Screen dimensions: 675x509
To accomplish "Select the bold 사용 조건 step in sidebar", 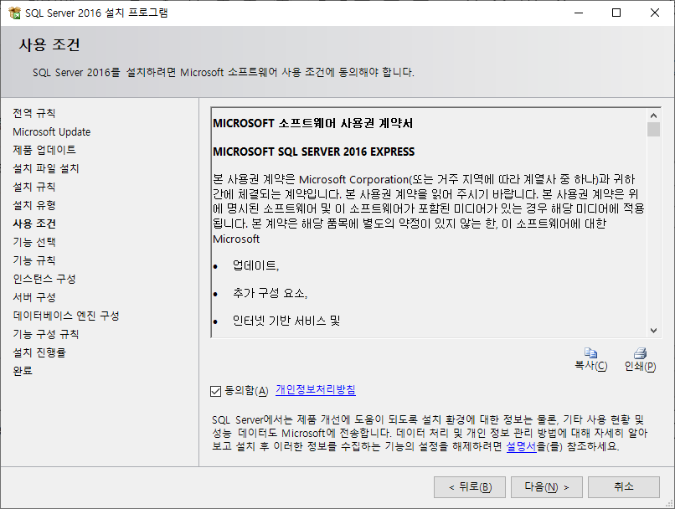I will pos(34,224).
